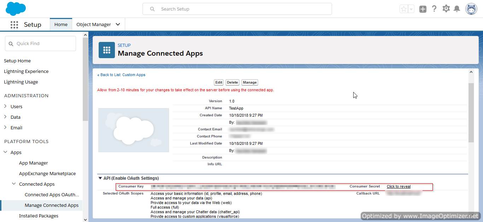Click the 'Full access (full)' scope text
The image size is (483, 222).
[x=165, y=207]
